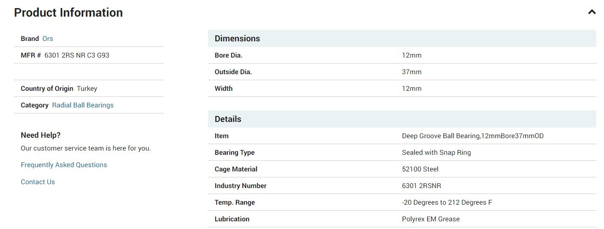604x229 pixels.
Task: Click the Deep Groove Ball Bearing item text
Action: point(473,136)
